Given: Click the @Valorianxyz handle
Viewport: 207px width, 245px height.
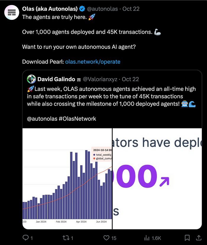Looking at the screenshot, I should [100, 79].
